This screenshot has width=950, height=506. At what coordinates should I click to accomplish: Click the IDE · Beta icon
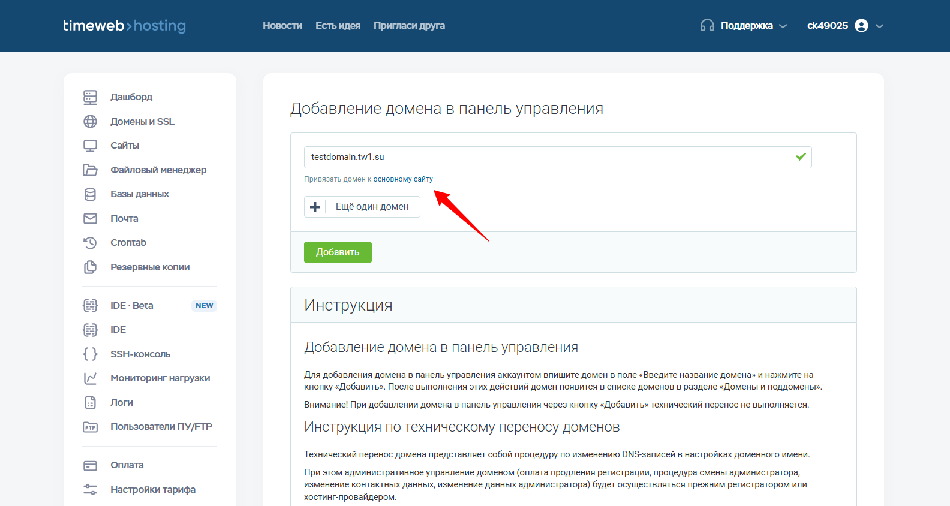(90, 306)
